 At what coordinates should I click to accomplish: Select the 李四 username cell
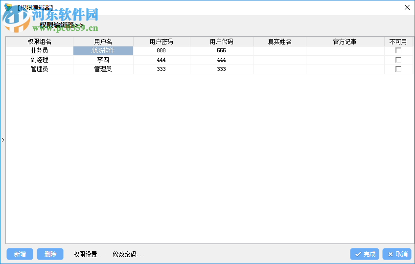point(103,60)
